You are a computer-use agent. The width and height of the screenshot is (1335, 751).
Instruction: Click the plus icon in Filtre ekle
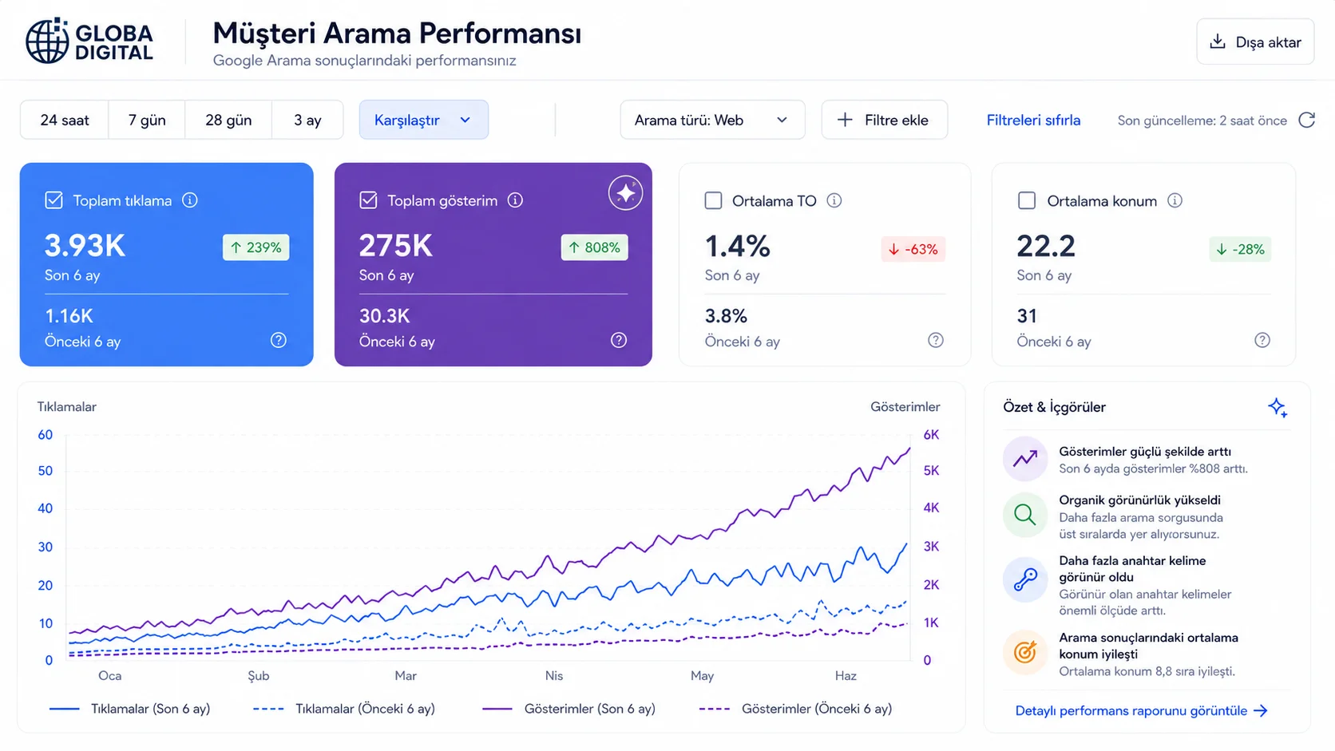tap(845, 120)
